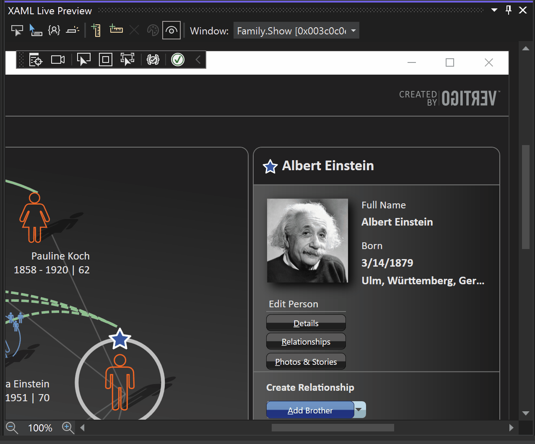535x444 pixels.
Task: Toggle the eye preview visibility button
Action: pyautogui.click(x=171, y=30)
